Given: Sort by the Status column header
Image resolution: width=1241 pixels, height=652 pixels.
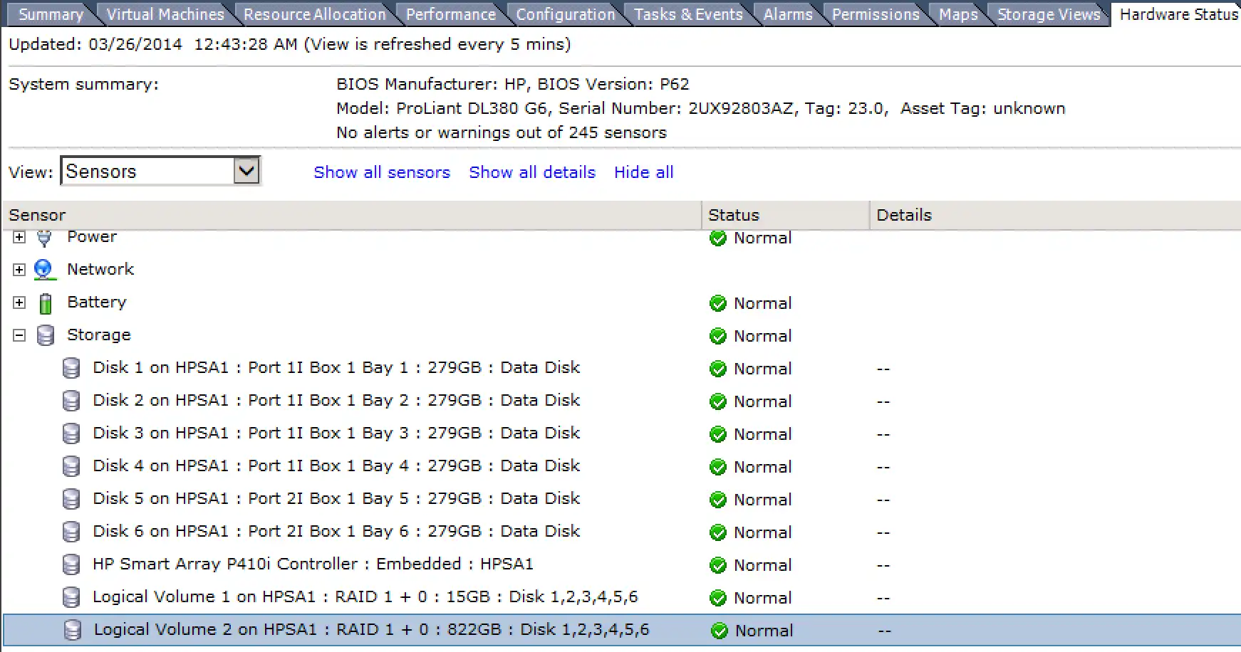Looking at the screenshot, I should (786, 215).
